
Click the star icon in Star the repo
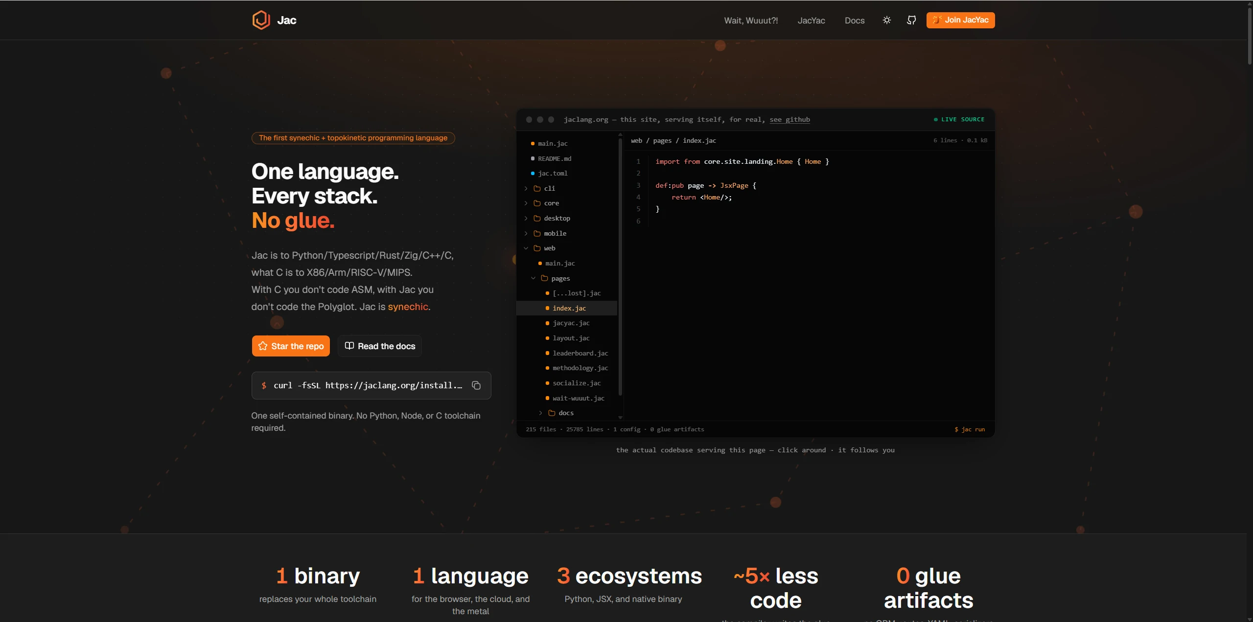pos(263,346)
